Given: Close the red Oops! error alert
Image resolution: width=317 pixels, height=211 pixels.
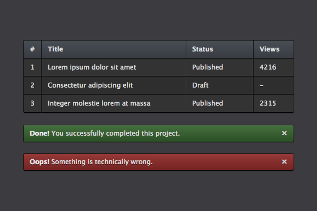Looking at the screenshot, I should click(x=284, y=162).
